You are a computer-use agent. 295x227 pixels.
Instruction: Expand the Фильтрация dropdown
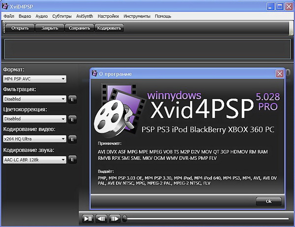[x=34, y=99]
